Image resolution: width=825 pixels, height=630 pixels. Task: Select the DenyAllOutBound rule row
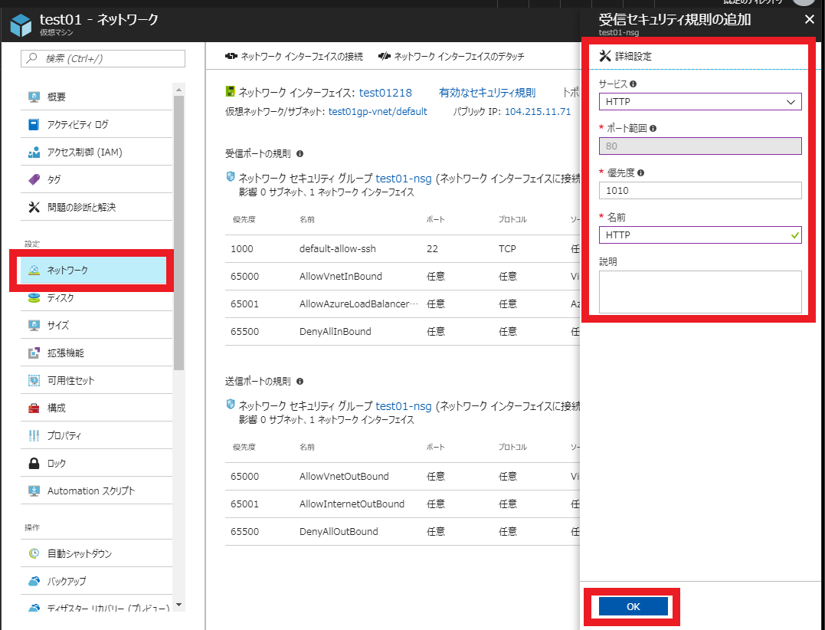(x=402, y=532)
